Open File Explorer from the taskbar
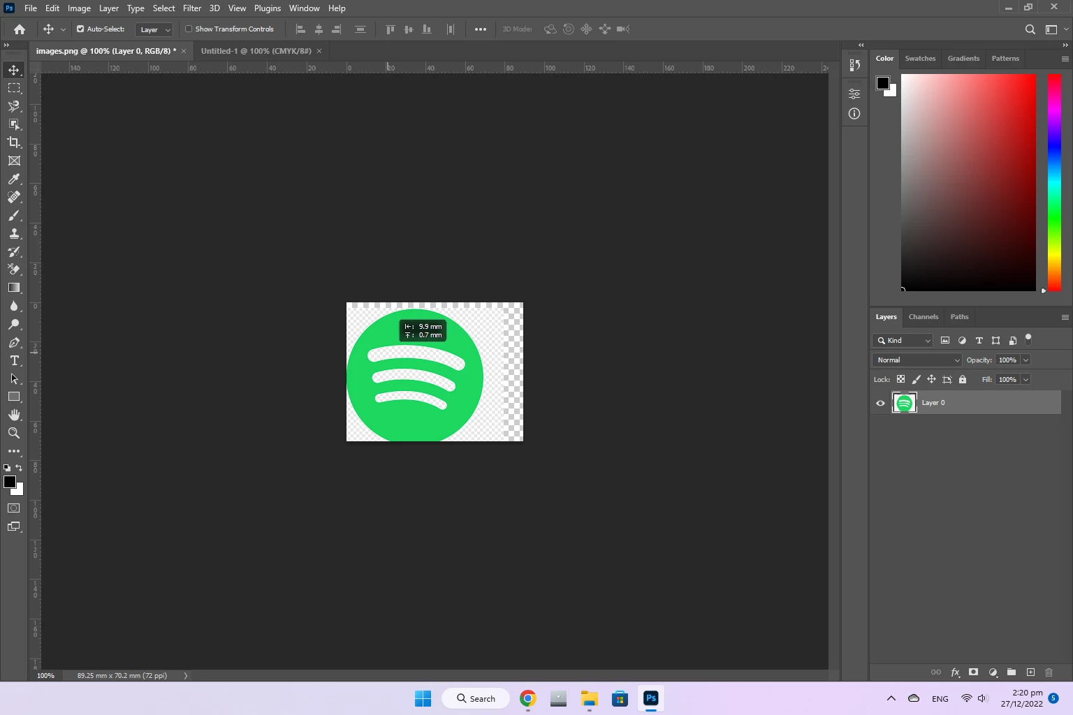 pos(589,698)
